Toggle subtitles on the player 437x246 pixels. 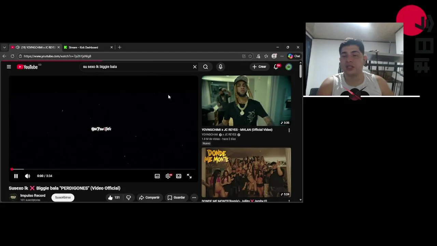coord(157,176)
